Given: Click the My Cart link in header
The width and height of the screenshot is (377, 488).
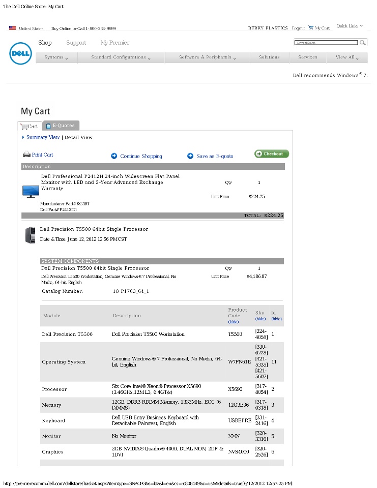Looking at the screenshot, I should coord(322,28).
